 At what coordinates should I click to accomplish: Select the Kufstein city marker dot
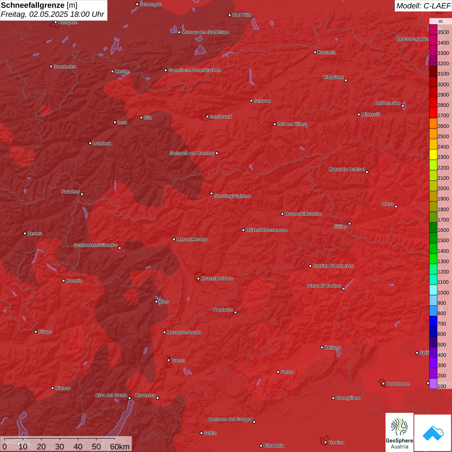(315, 52)
